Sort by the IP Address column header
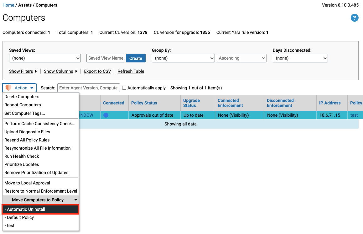363x234 pixels. (330, 103)
